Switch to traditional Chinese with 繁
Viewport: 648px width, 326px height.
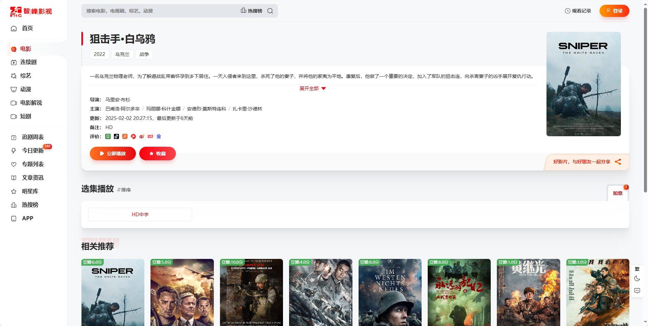[x=637, y=269]
